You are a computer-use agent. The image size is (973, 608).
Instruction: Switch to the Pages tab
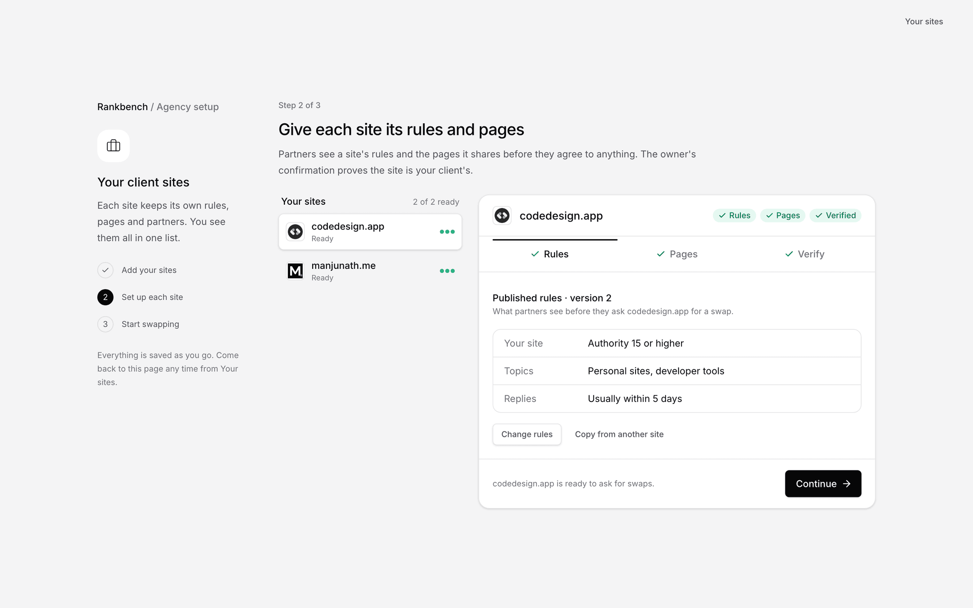coord(677,254)
